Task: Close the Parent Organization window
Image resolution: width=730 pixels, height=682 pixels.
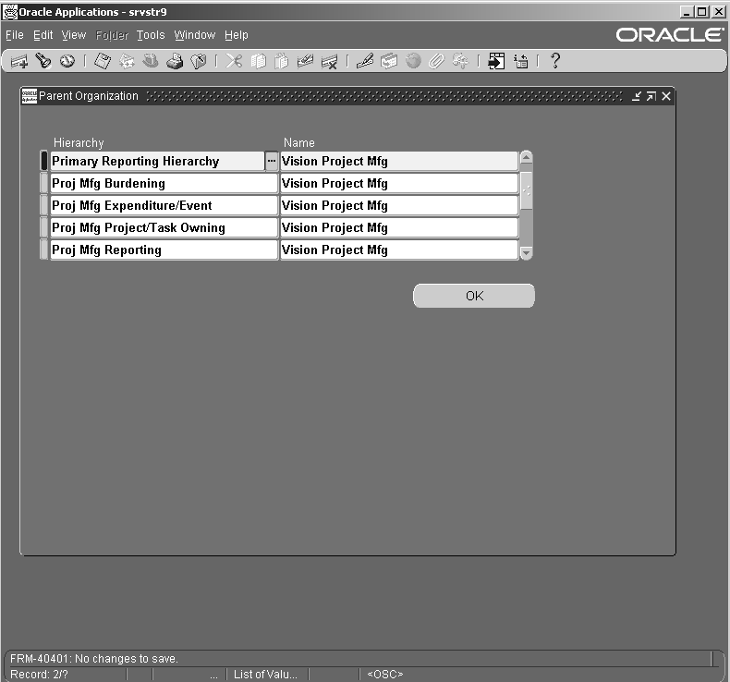Action: [x=666, y=96]
